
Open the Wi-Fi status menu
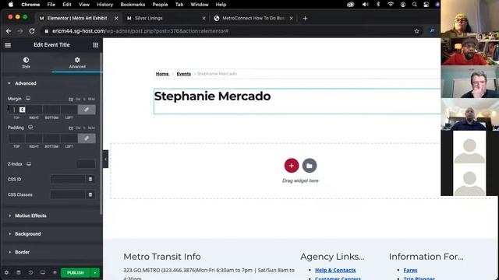pyautogui.click(x=391, y=5)
